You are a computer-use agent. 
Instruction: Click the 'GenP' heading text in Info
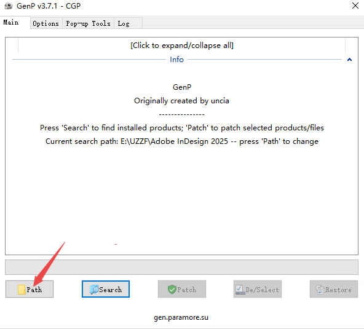[x=182, y=87]
